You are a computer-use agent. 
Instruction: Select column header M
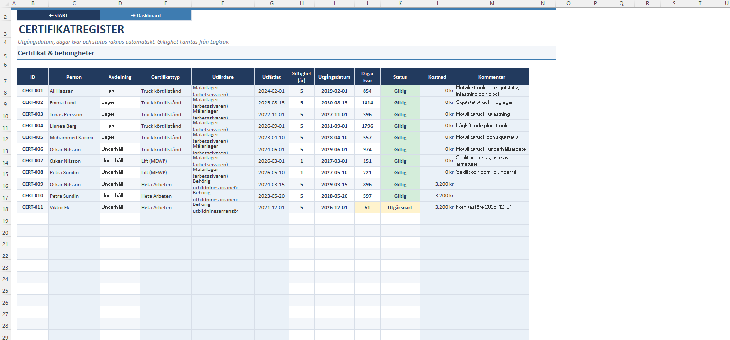click(492, 3)
